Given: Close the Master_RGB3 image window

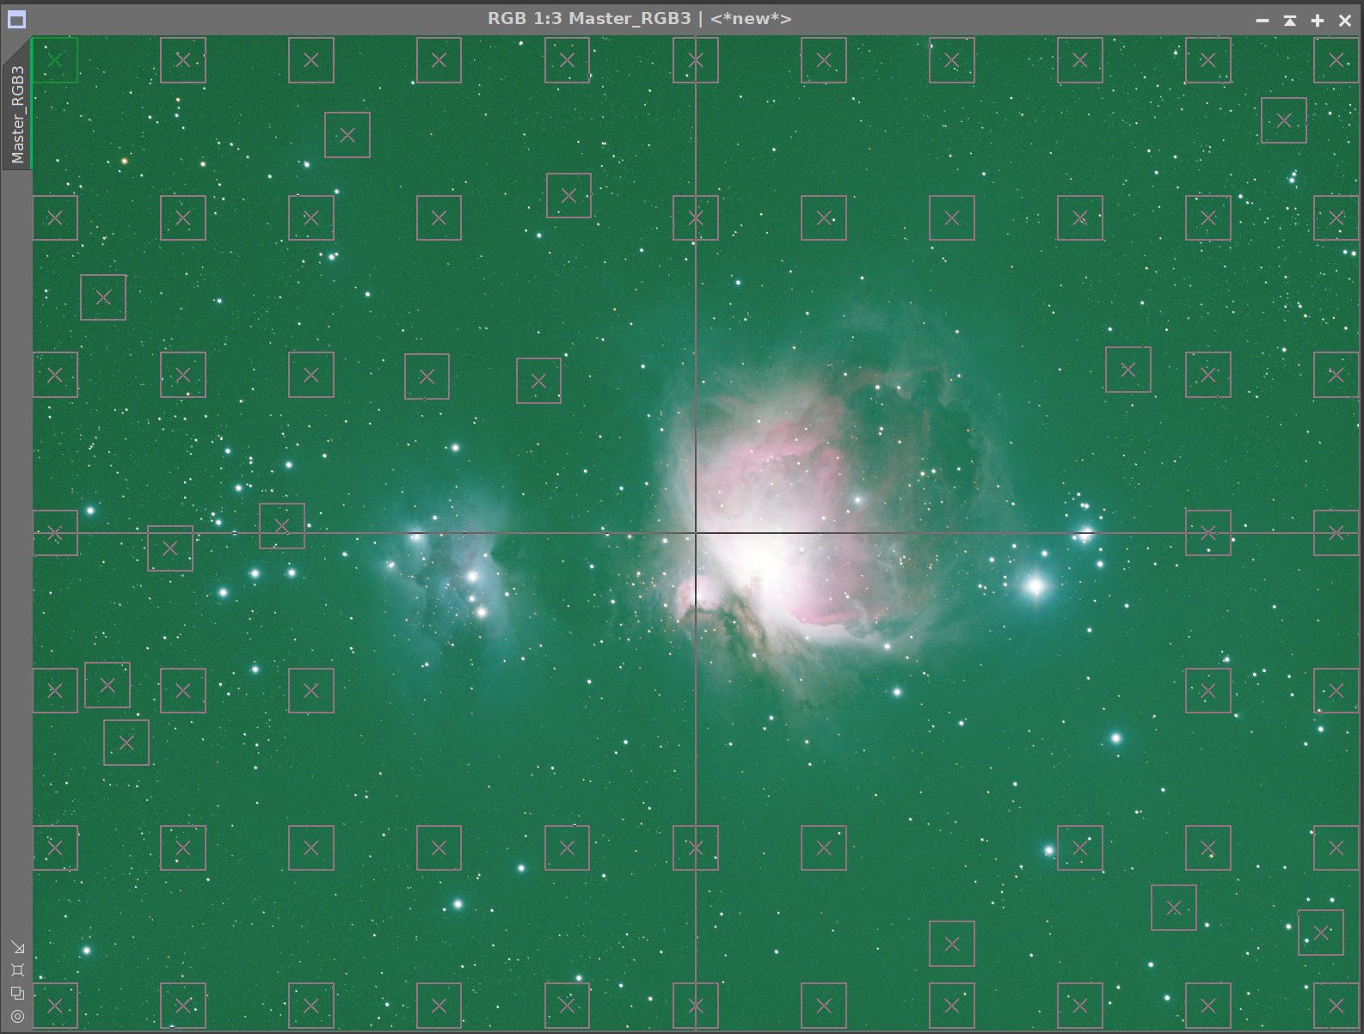Looking at the screenshot, I should [x=1345, y=20].
